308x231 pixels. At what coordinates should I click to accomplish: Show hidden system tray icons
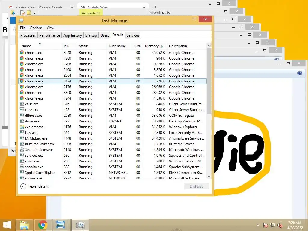point(258,225)
